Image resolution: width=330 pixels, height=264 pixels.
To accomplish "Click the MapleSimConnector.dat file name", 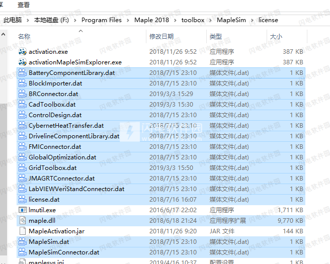I will click(64, 252).
